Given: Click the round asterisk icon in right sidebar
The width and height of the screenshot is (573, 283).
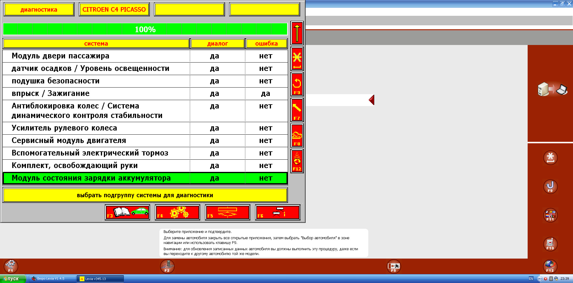Looking at the screenshot, I should (550, 158).
